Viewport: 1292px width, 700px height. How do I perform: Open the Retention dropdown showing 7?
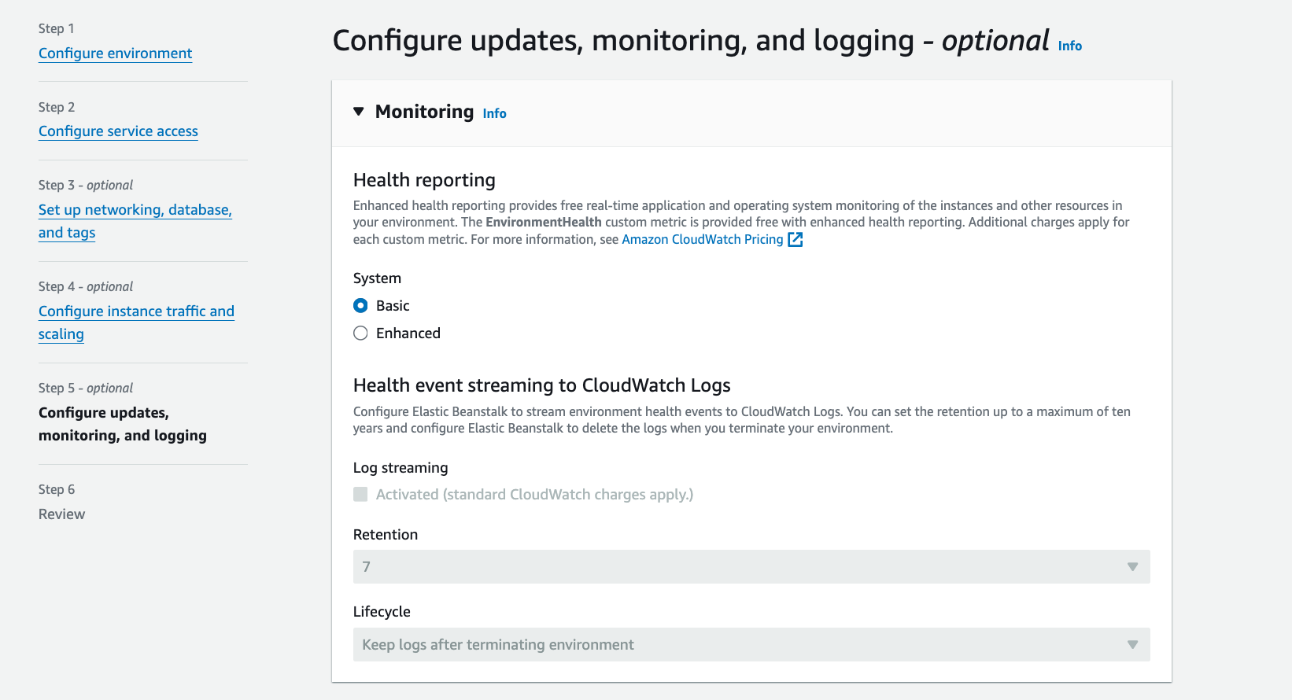click(751, 566)
